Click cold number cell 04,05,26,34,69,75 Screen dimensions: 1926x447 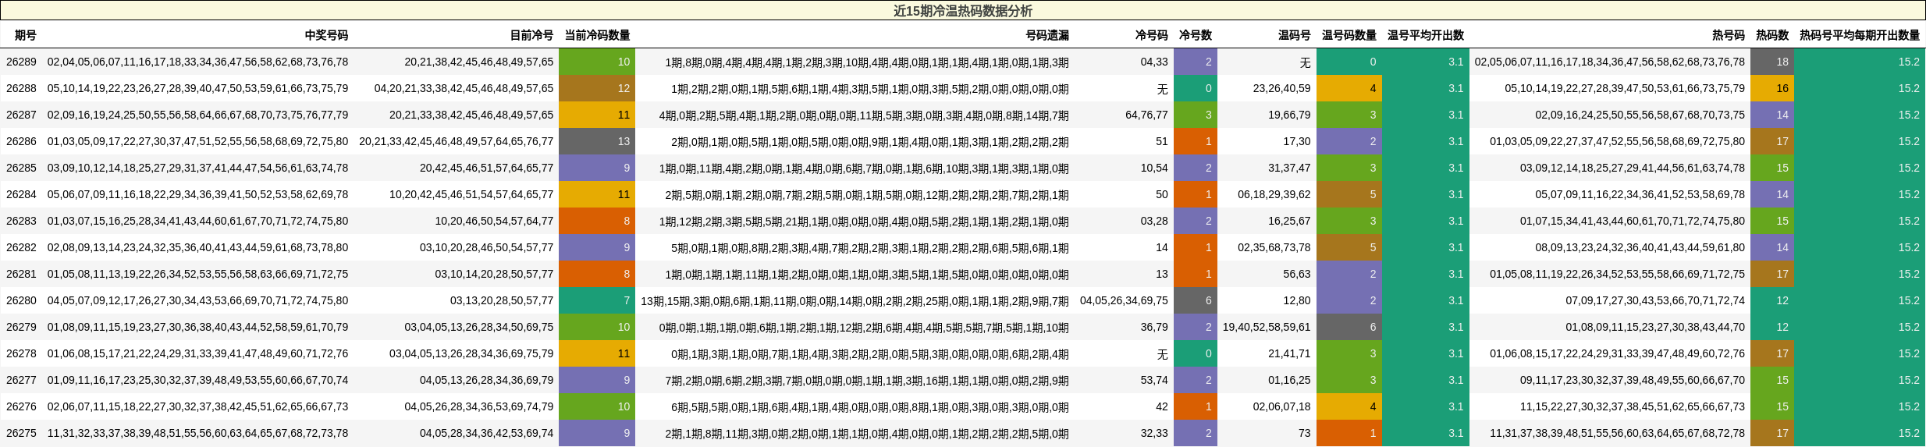coord(1124,300)
